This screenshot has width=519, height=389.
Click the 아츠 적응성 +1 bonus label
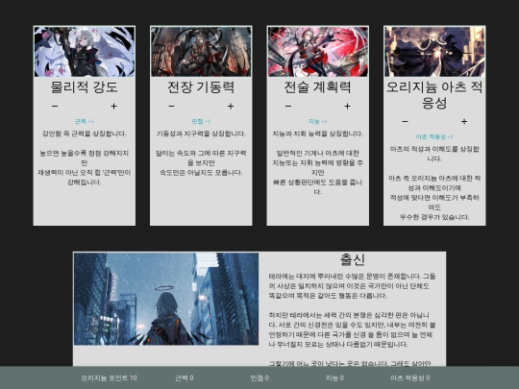pyautogui.click(x=434, y=136)
